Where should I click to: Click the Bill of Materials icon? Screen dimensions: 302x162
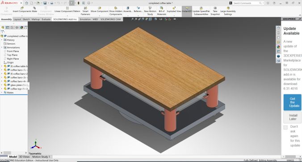161,8
